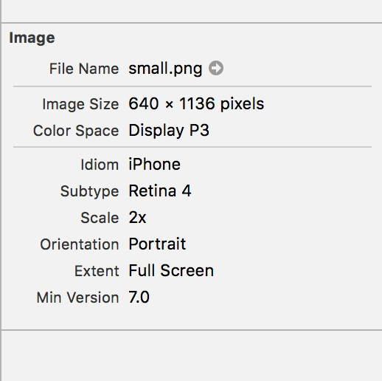Click the Orientation label
The height and width of the screenshot is (381, 382).
(80, 244)
